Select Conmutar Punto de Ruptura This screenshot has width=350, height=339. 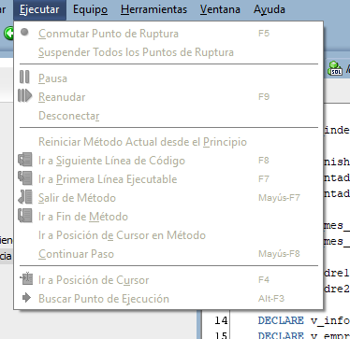click(x=168, y=34)
